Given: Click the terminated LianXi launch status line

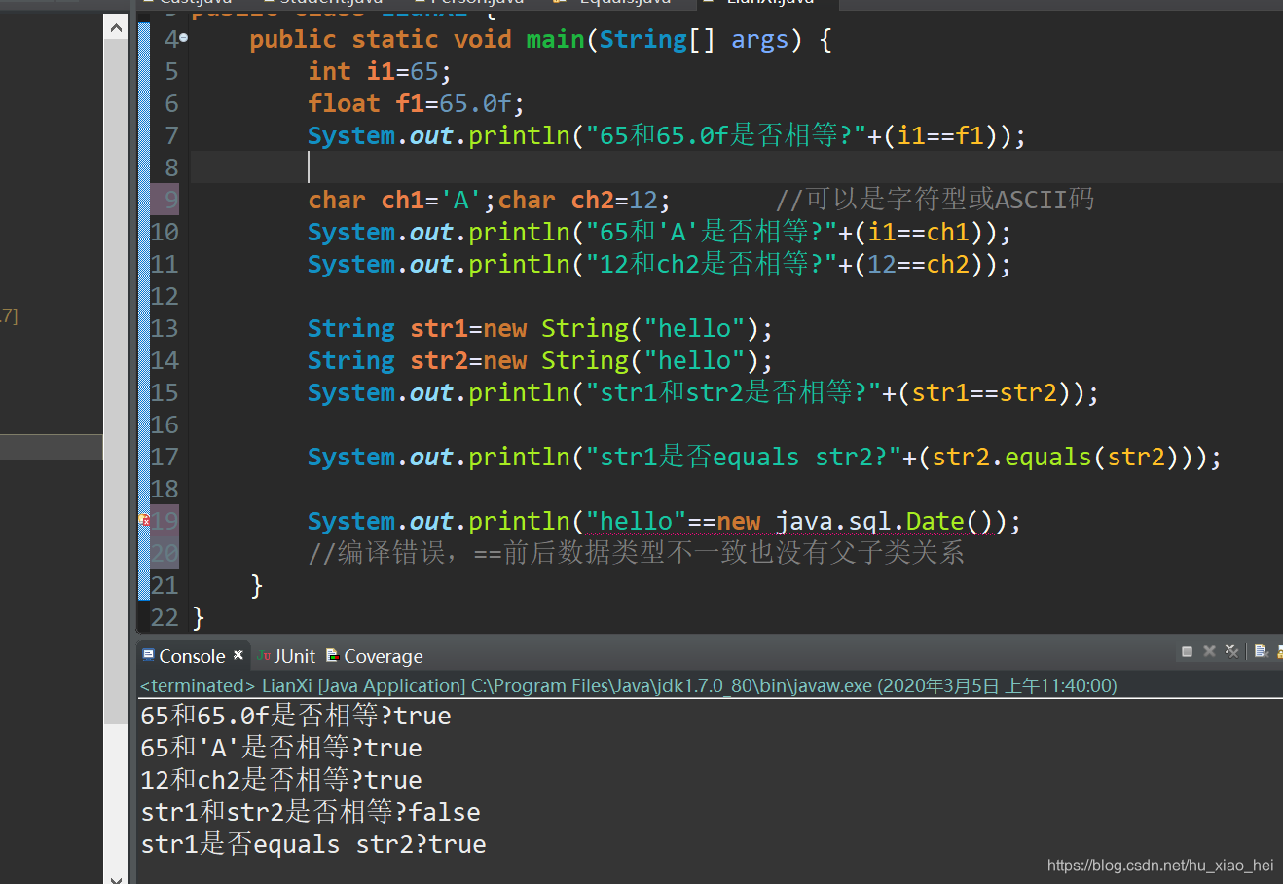Looking at the screenshot, I should (x=628, y=685).
